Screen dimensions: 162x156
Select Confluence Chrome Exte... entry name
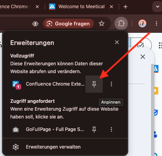tap(55, 84)
